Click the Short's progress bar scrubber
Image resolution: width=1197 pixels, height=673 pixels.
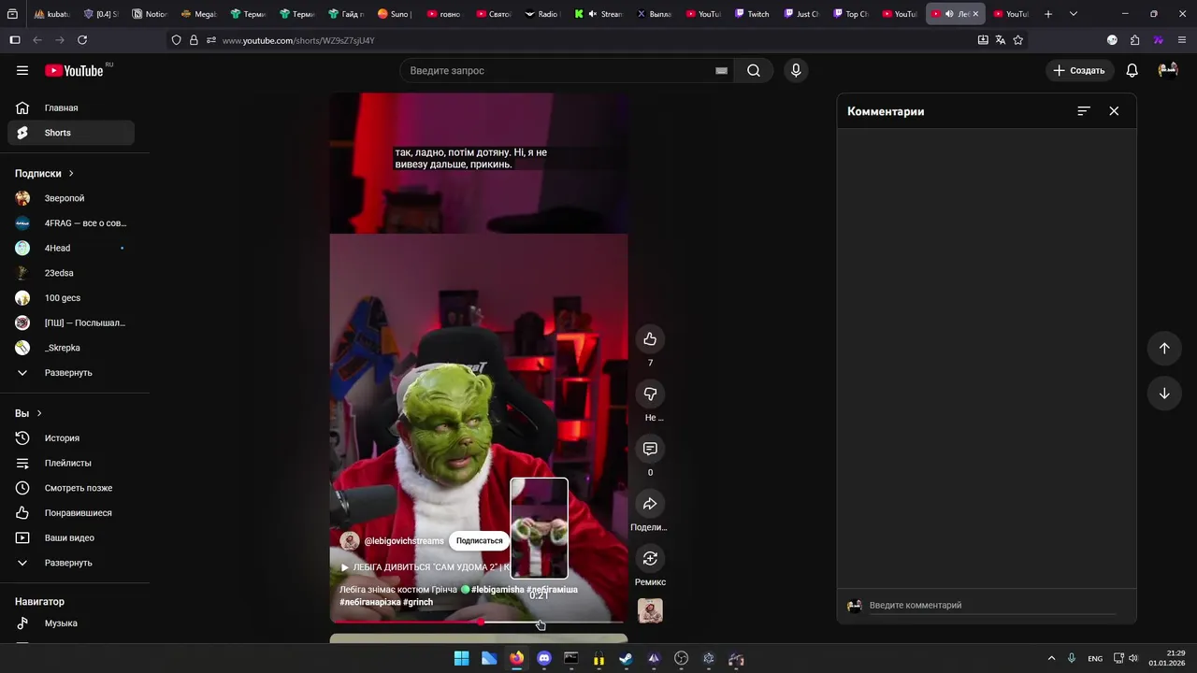481,622
